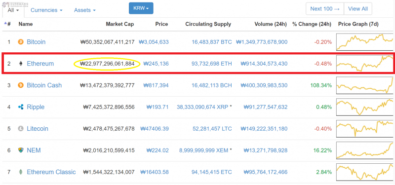Screen dimensions: 395x185
Task: Click Bitcoin supply 16,483,837 BTC
Action: point(212,42)
